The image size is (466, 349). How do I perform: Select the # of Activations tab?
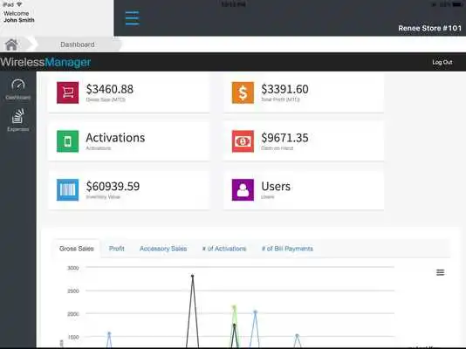pyautogui.click(x=224, y=249)
